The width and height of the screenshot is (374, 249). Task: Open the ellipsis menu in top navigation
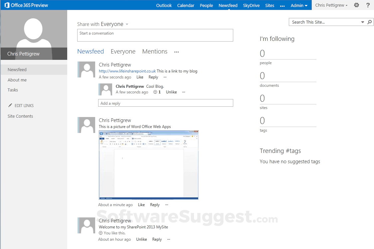282,5
